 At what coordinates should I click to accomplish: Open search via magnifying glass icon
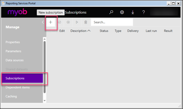tap(111, 12)
